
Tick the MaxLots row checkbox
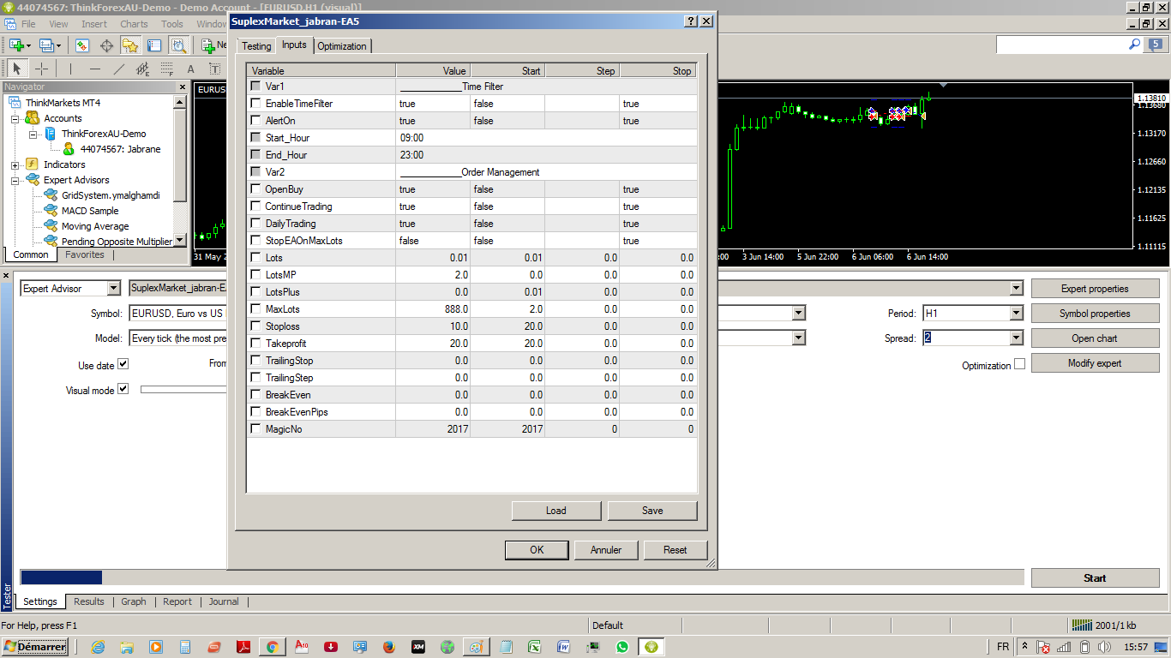[x=255, y=308]
